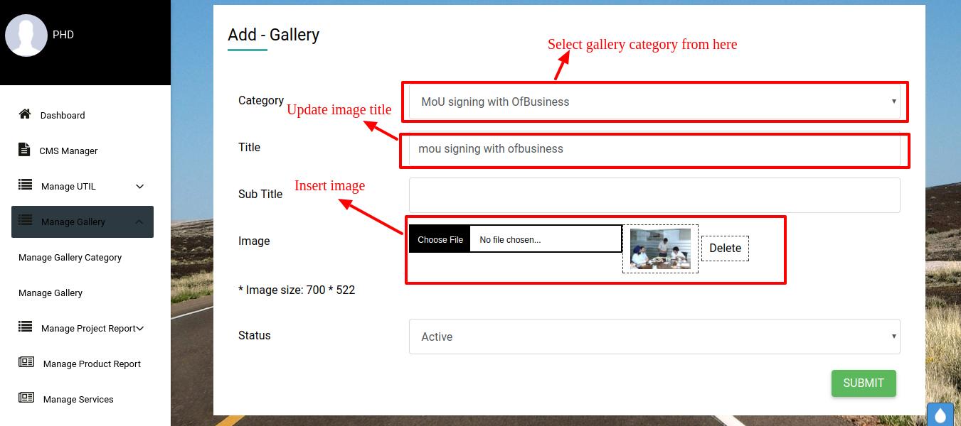This screenshot has width=961, height=426.
Task: Click the Manage Product Report newspaper icon
Action: click(x=26, y=363)
